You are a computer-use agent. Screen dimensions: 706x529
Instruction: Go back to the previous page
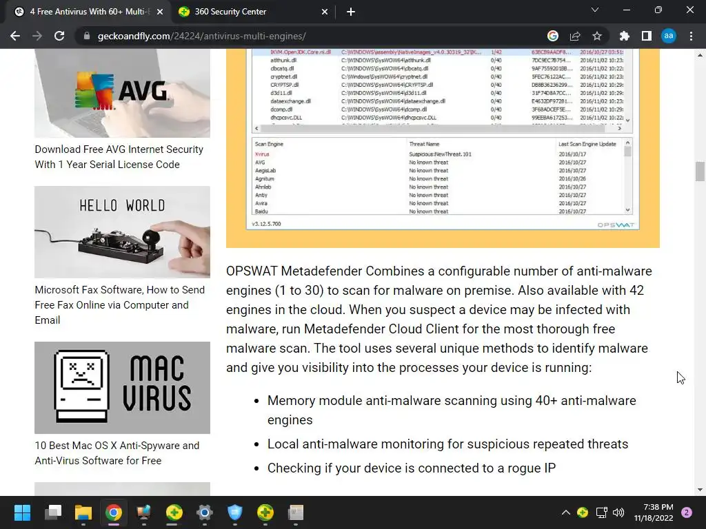[15, 36]
